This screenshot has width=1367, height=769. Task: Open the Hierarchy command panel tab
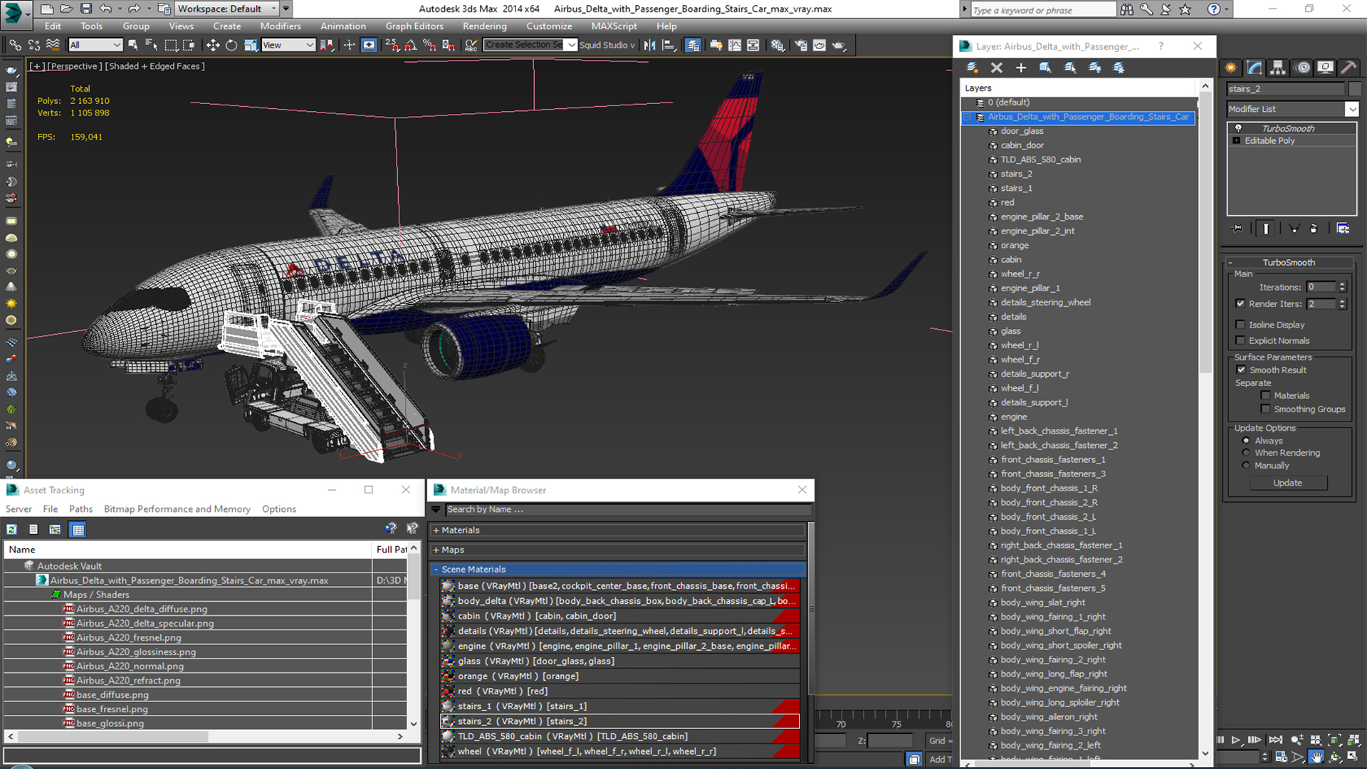[x=1278, y=68]
